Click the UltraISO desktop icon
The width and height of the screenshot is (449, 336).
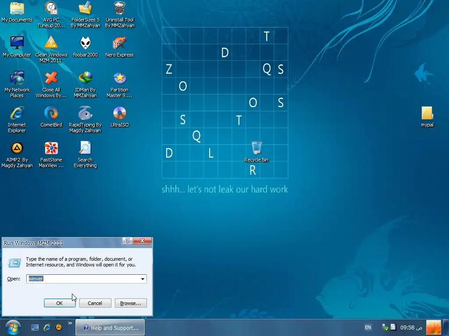119,117
